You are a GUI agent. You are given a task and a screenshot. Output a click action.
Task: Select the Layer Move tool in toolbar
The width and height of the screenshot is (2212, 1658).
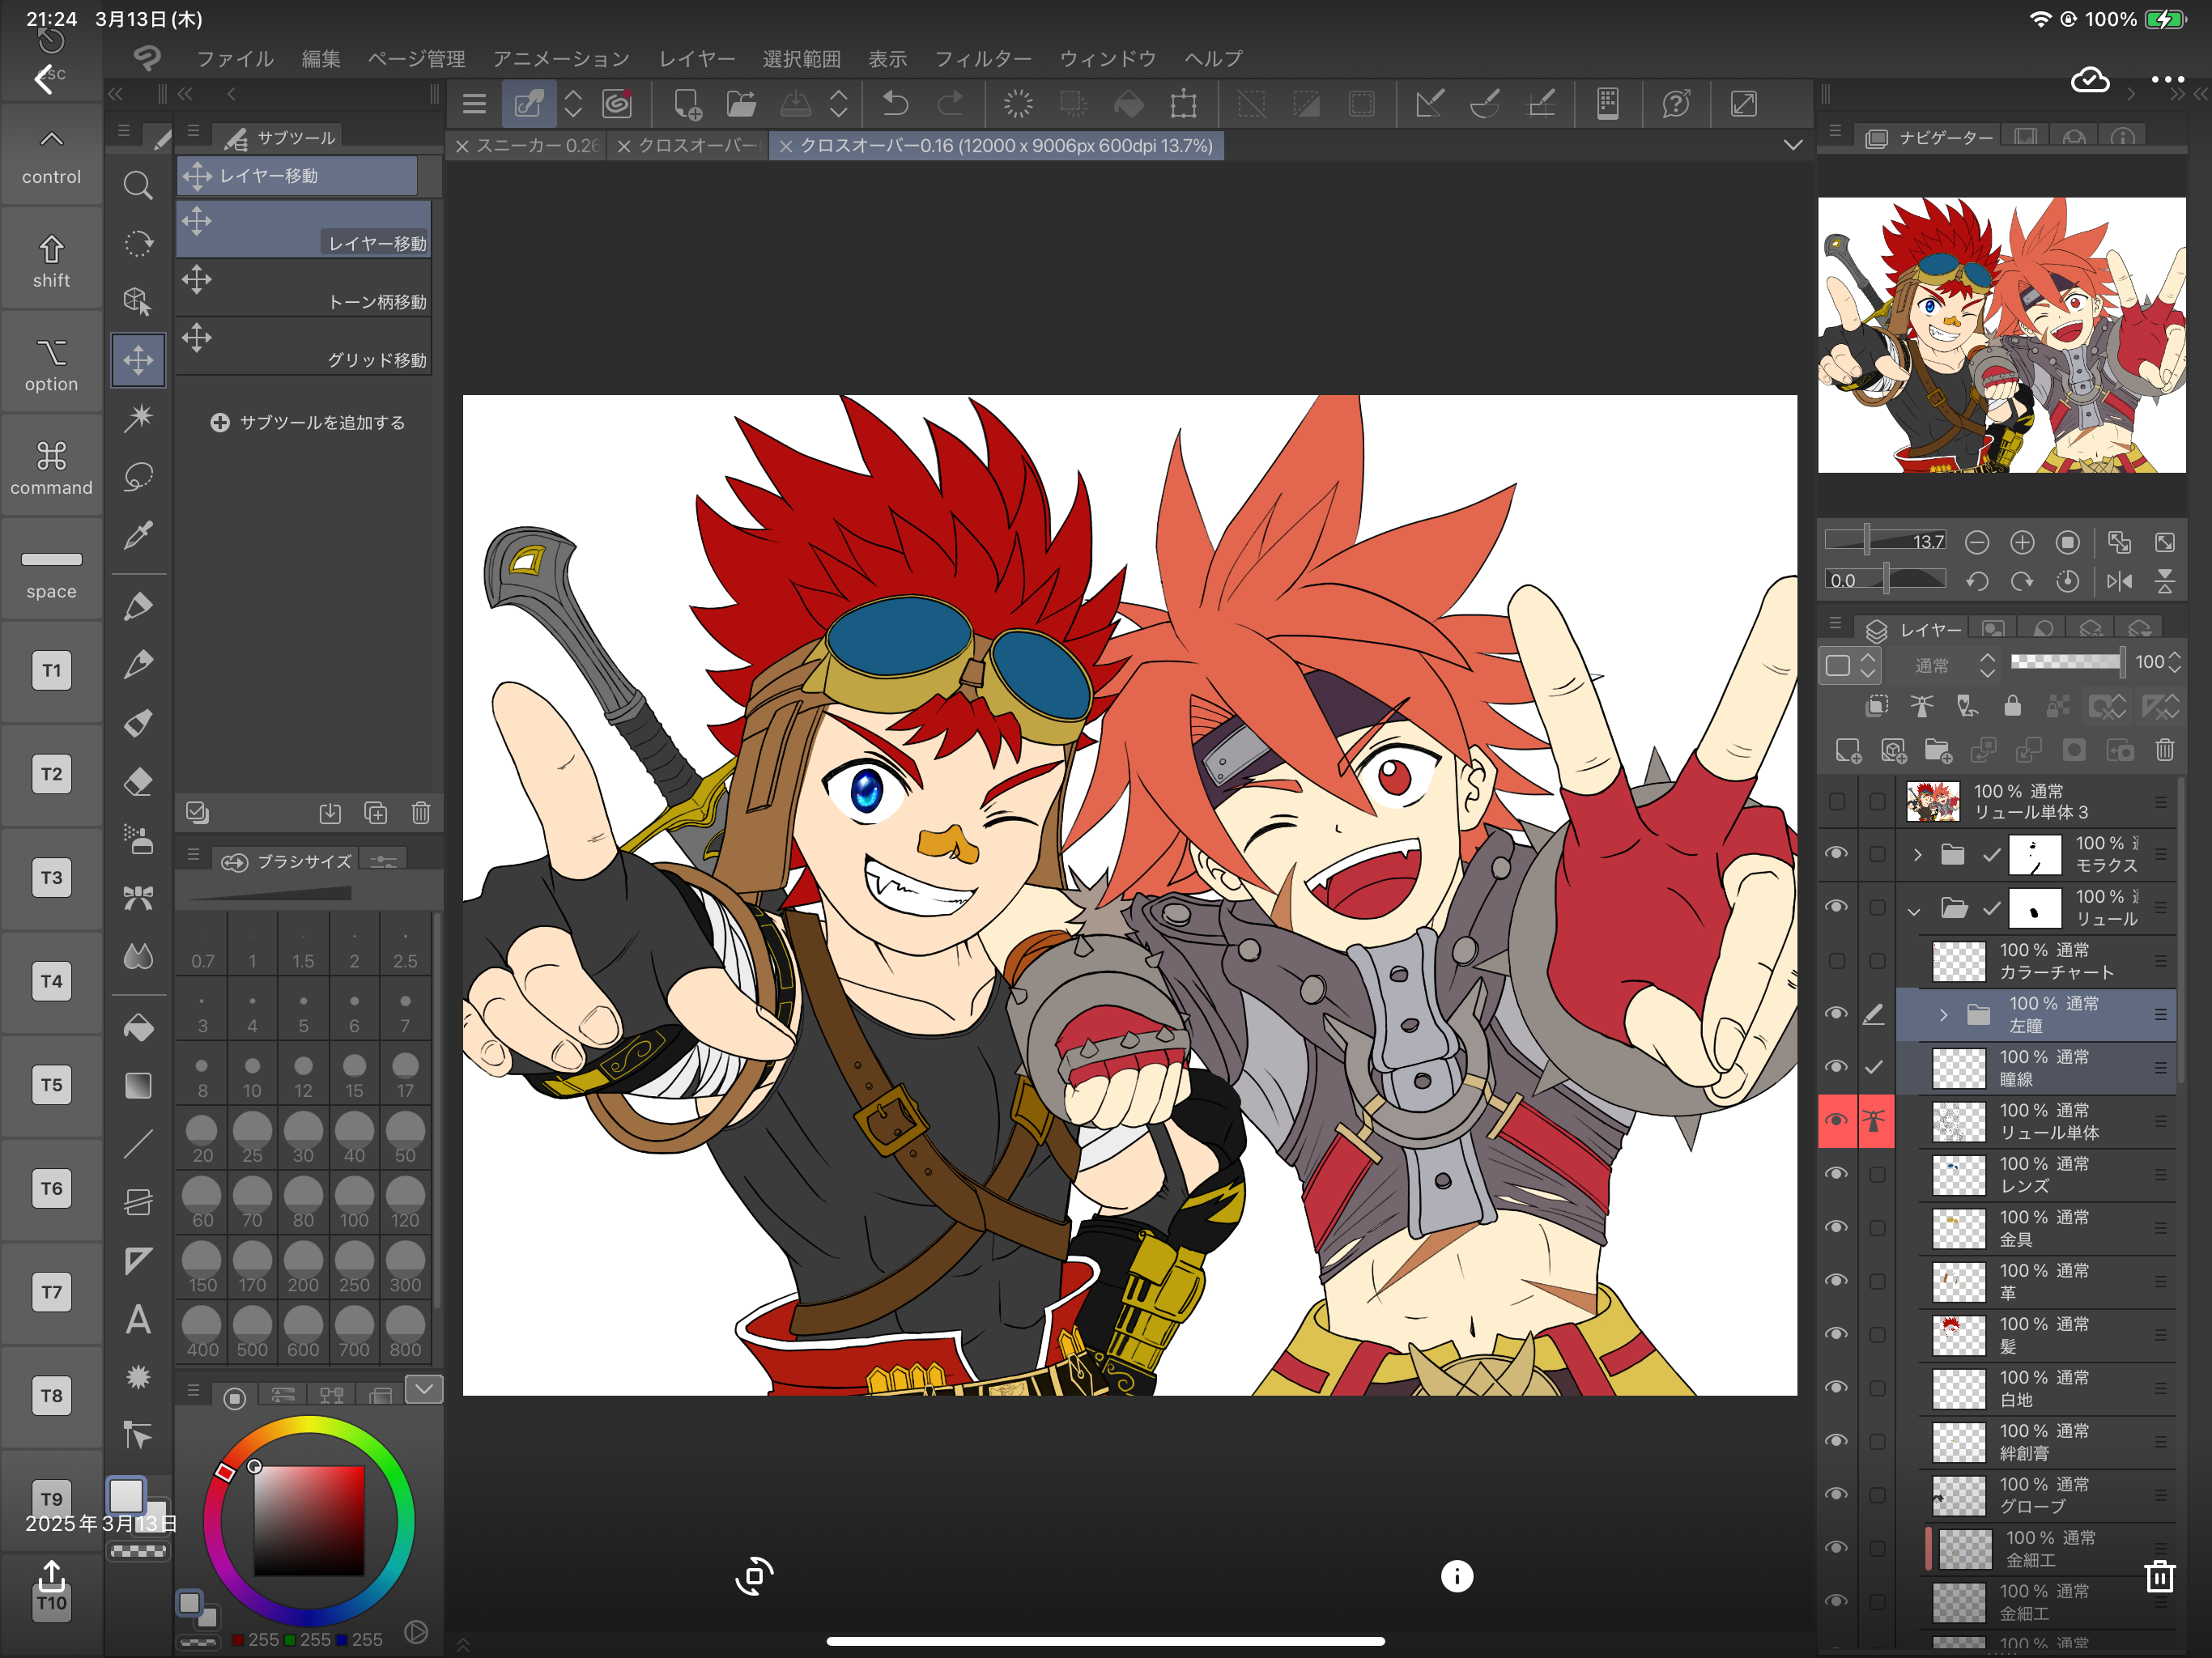point(138,360)
